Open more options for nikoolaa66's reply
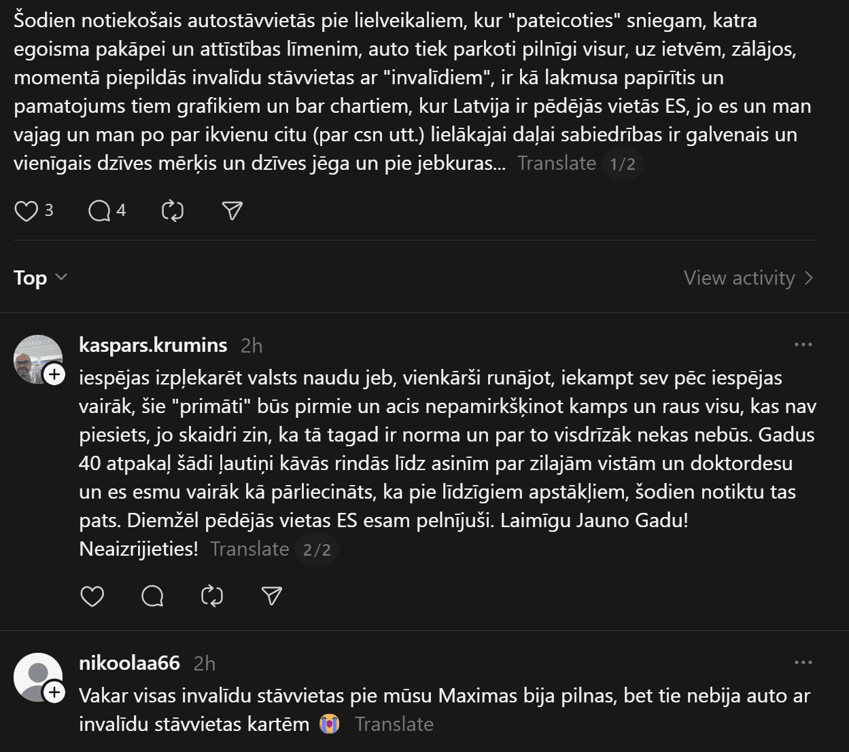Image resolution: width=849 pixels, height=752 pixels. point(803,662)
